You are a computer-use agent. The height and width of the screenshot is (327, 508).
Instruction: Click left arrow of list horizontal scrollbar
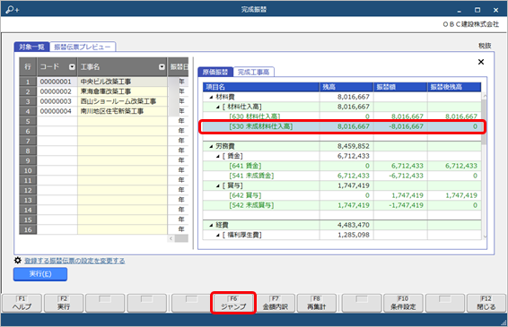(x=171, y=238)
